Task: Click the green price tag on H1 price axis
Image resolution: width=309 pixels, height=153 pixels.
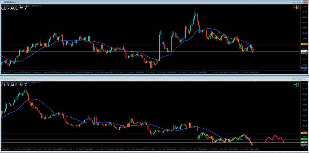Action: [x=304, y=139]
